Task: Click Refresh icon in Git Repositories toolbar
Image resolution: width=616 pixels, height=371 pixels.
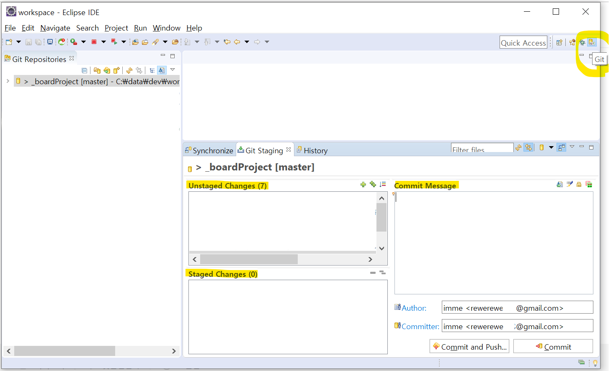Action: 129,70
